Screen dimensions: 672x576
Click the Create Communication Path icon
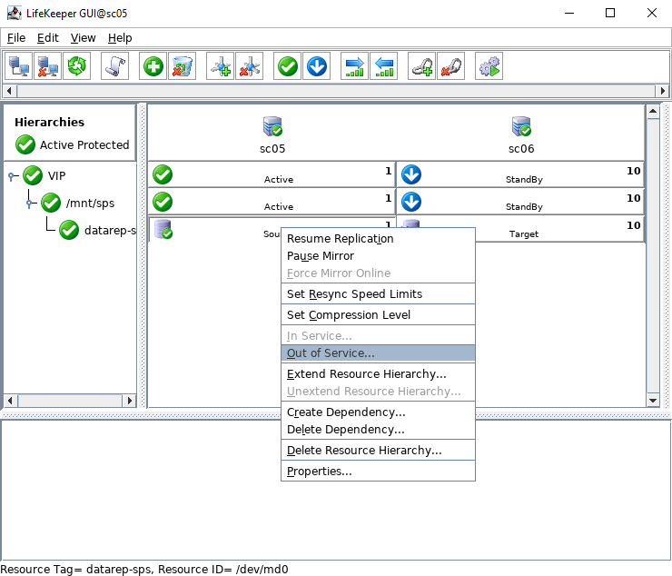coord(221,66)
